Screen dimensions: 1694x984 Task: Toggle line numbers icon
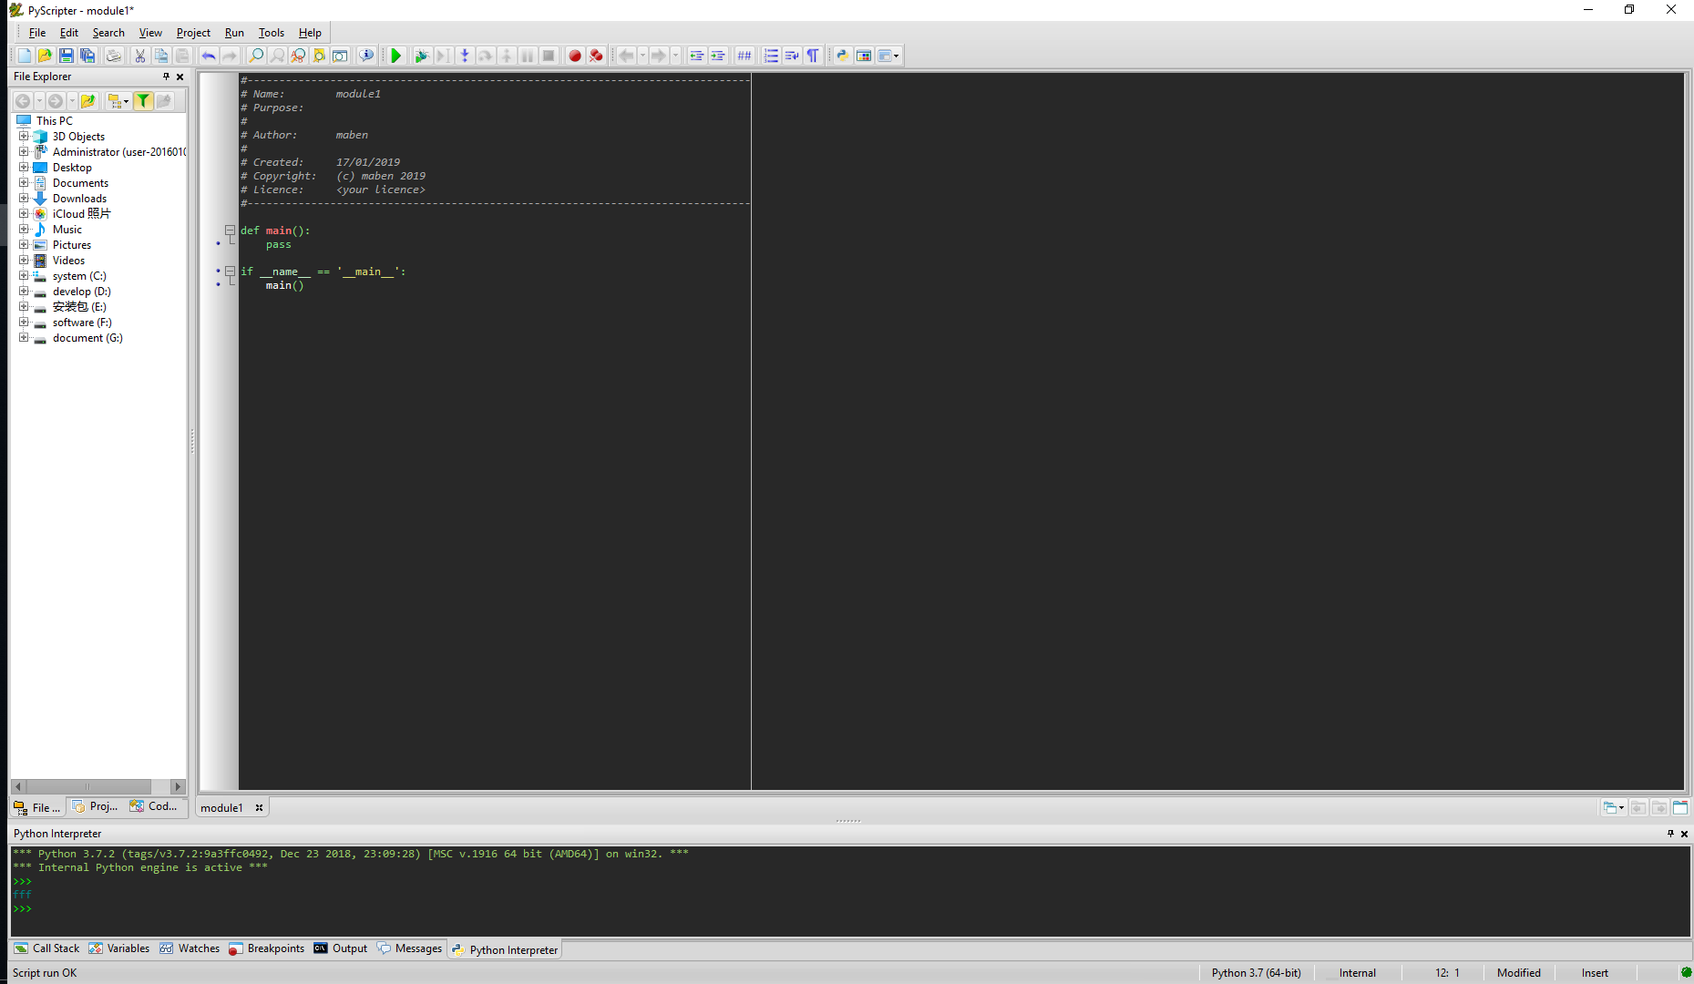coord(771,56)
